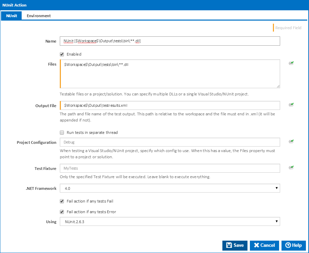
Task: Click the variable icon beside Output File
Action: pos(291,105)
